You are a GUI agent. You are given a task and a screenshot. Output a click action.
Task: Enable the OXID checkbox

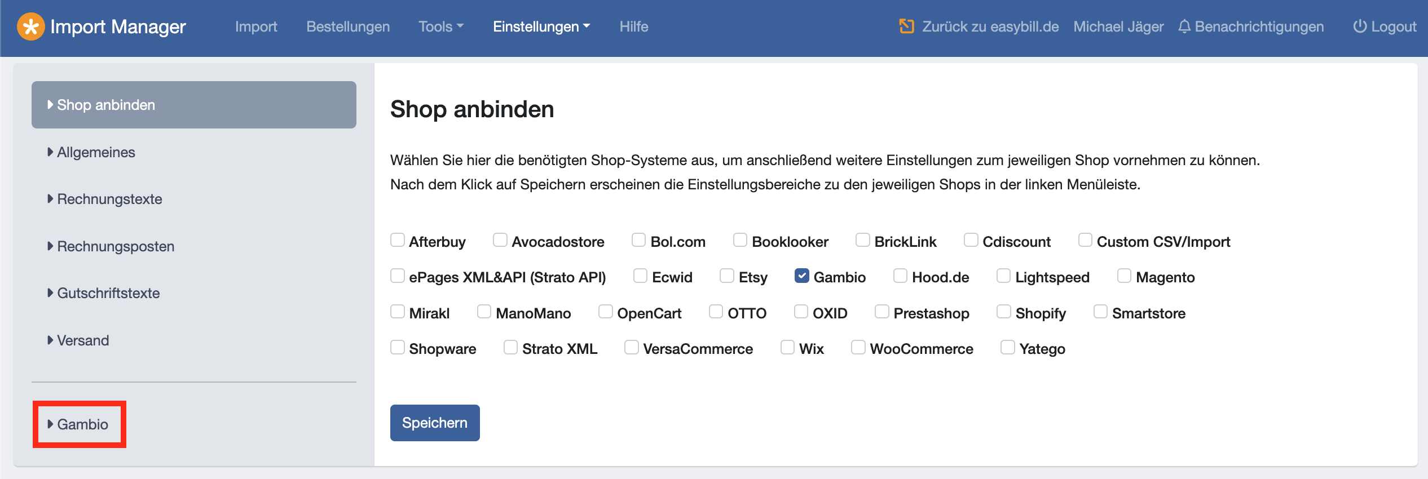pos(801,312)
